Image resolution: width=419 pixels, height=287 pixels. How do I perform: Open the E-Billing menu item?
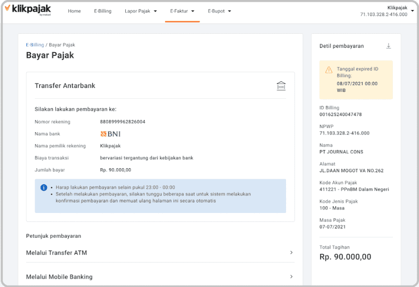click(103, 11)
